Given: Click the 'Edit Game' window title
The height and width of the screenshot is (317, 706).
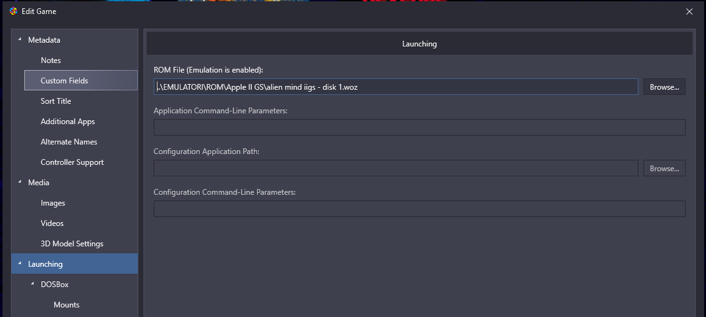Looking at the screenshot, I should 39,11.
